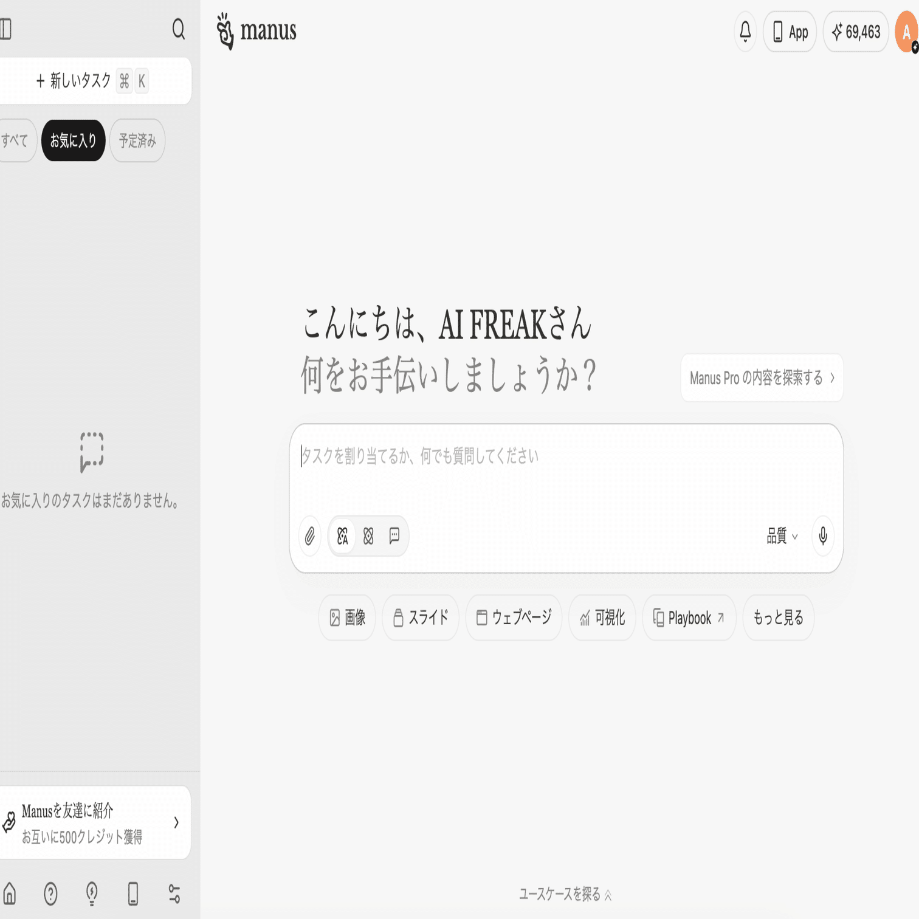This screenshot has width=919, height=919.
Task: Select the agent mode icon
Action: click(x=342, y=536)
